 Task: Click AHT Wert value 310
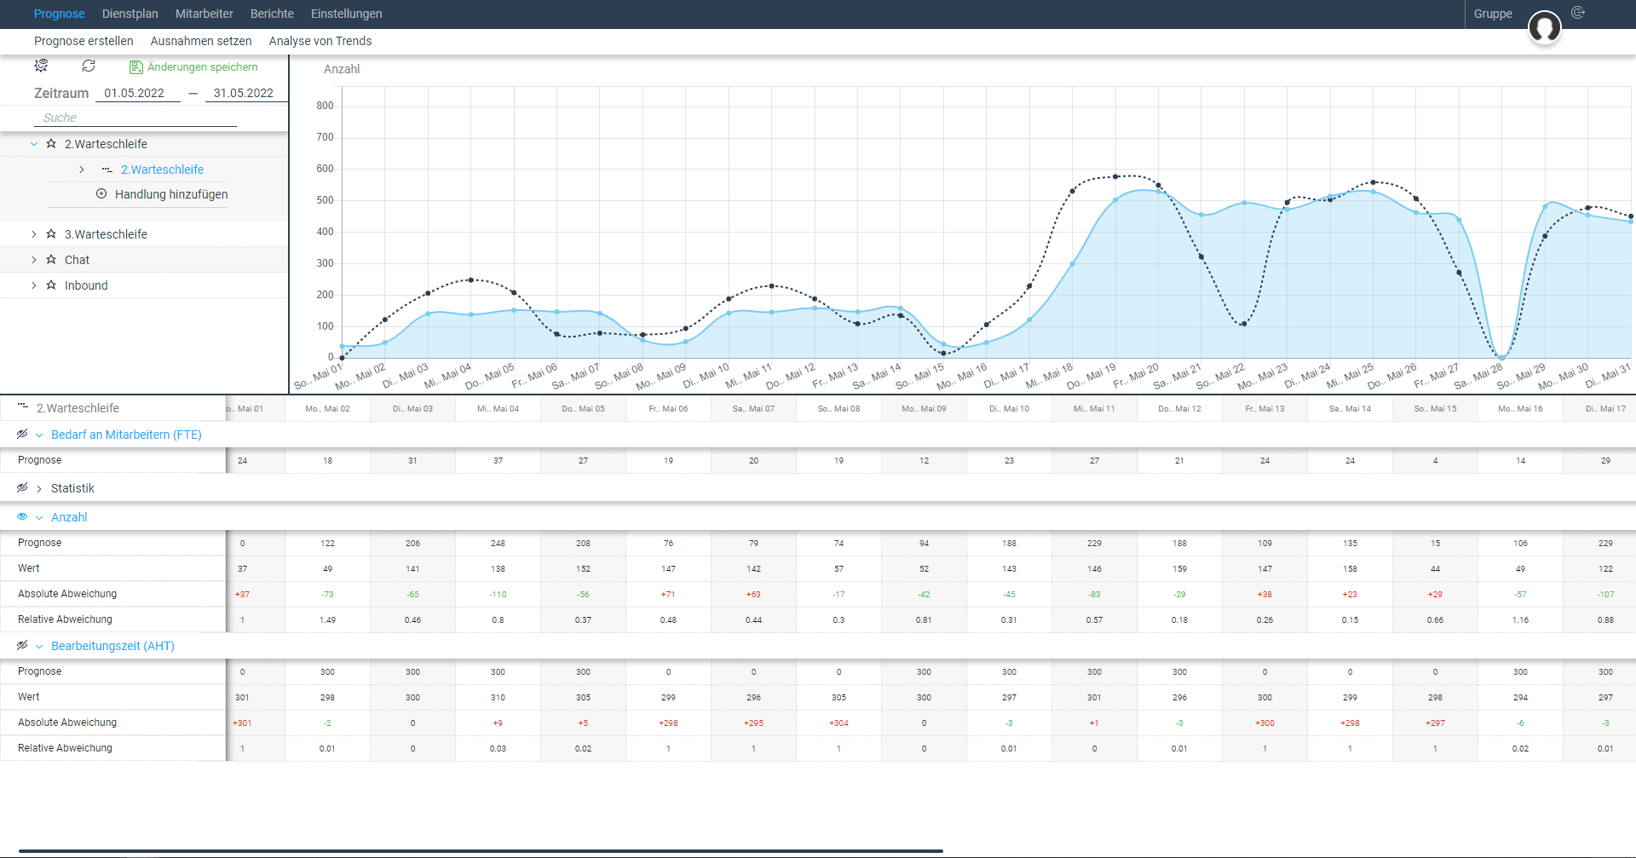[498, 697]
